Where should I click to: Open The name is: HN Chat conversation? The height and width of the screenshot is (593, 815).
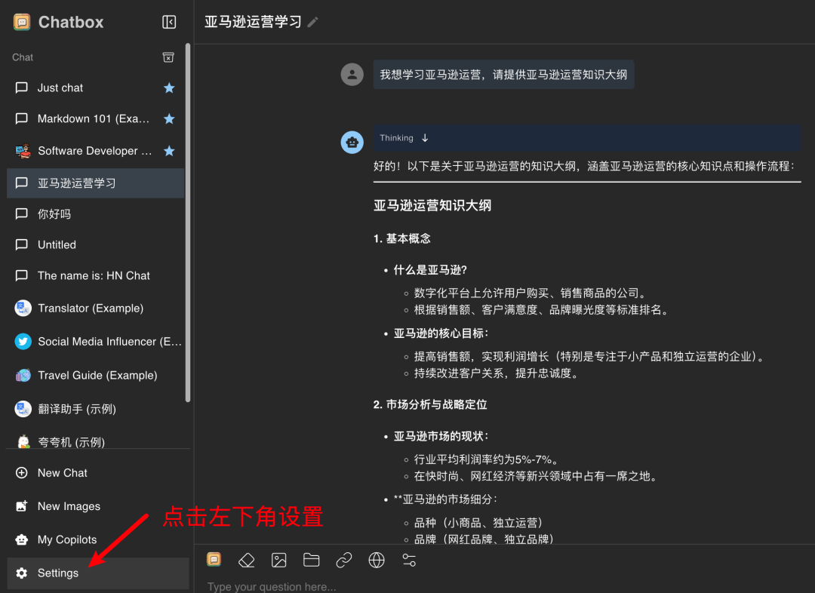pos(96,275)
